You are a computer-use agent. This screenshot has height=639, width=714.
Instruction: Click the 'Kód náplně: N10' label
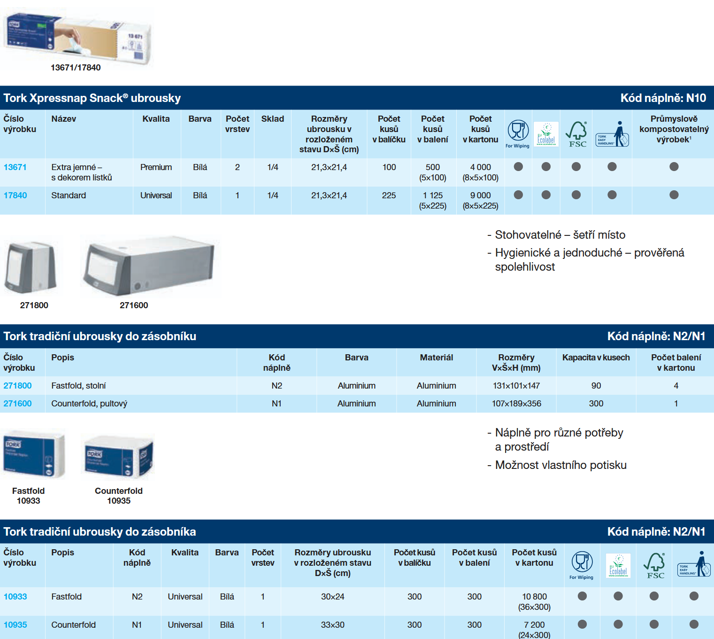pyautogui.click(x=663, y=98)
